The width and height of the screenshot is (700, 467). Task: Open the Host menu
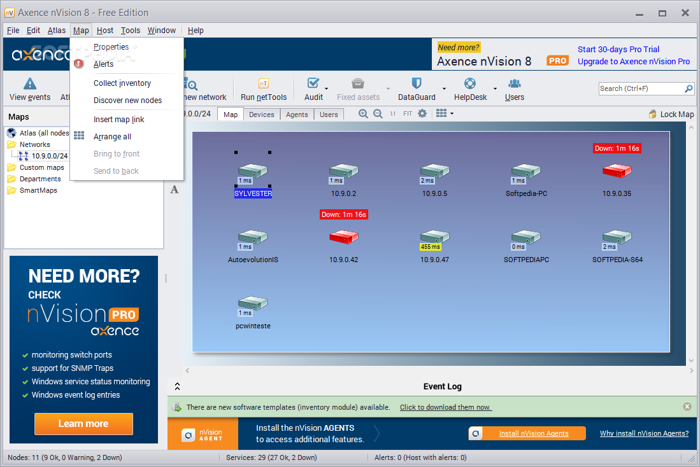pyautogui.click(x=105, y=31)
